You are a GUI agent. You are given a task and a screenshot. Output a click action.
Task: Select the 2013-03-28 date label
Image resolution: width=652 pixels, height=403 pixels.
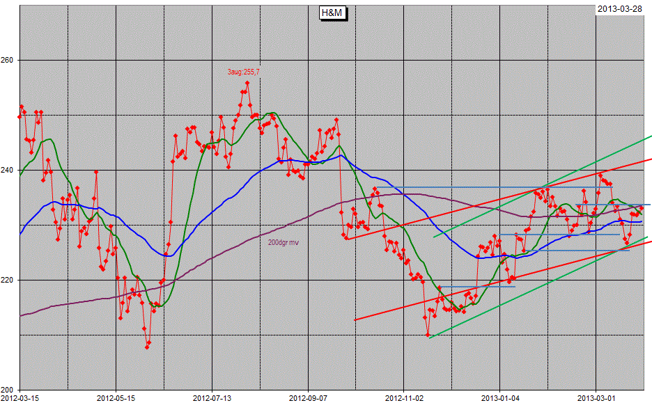(619, 9)
